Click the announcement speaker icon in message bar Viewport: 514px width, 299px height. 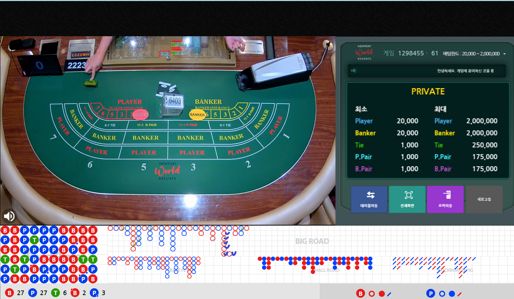(354, 71)
